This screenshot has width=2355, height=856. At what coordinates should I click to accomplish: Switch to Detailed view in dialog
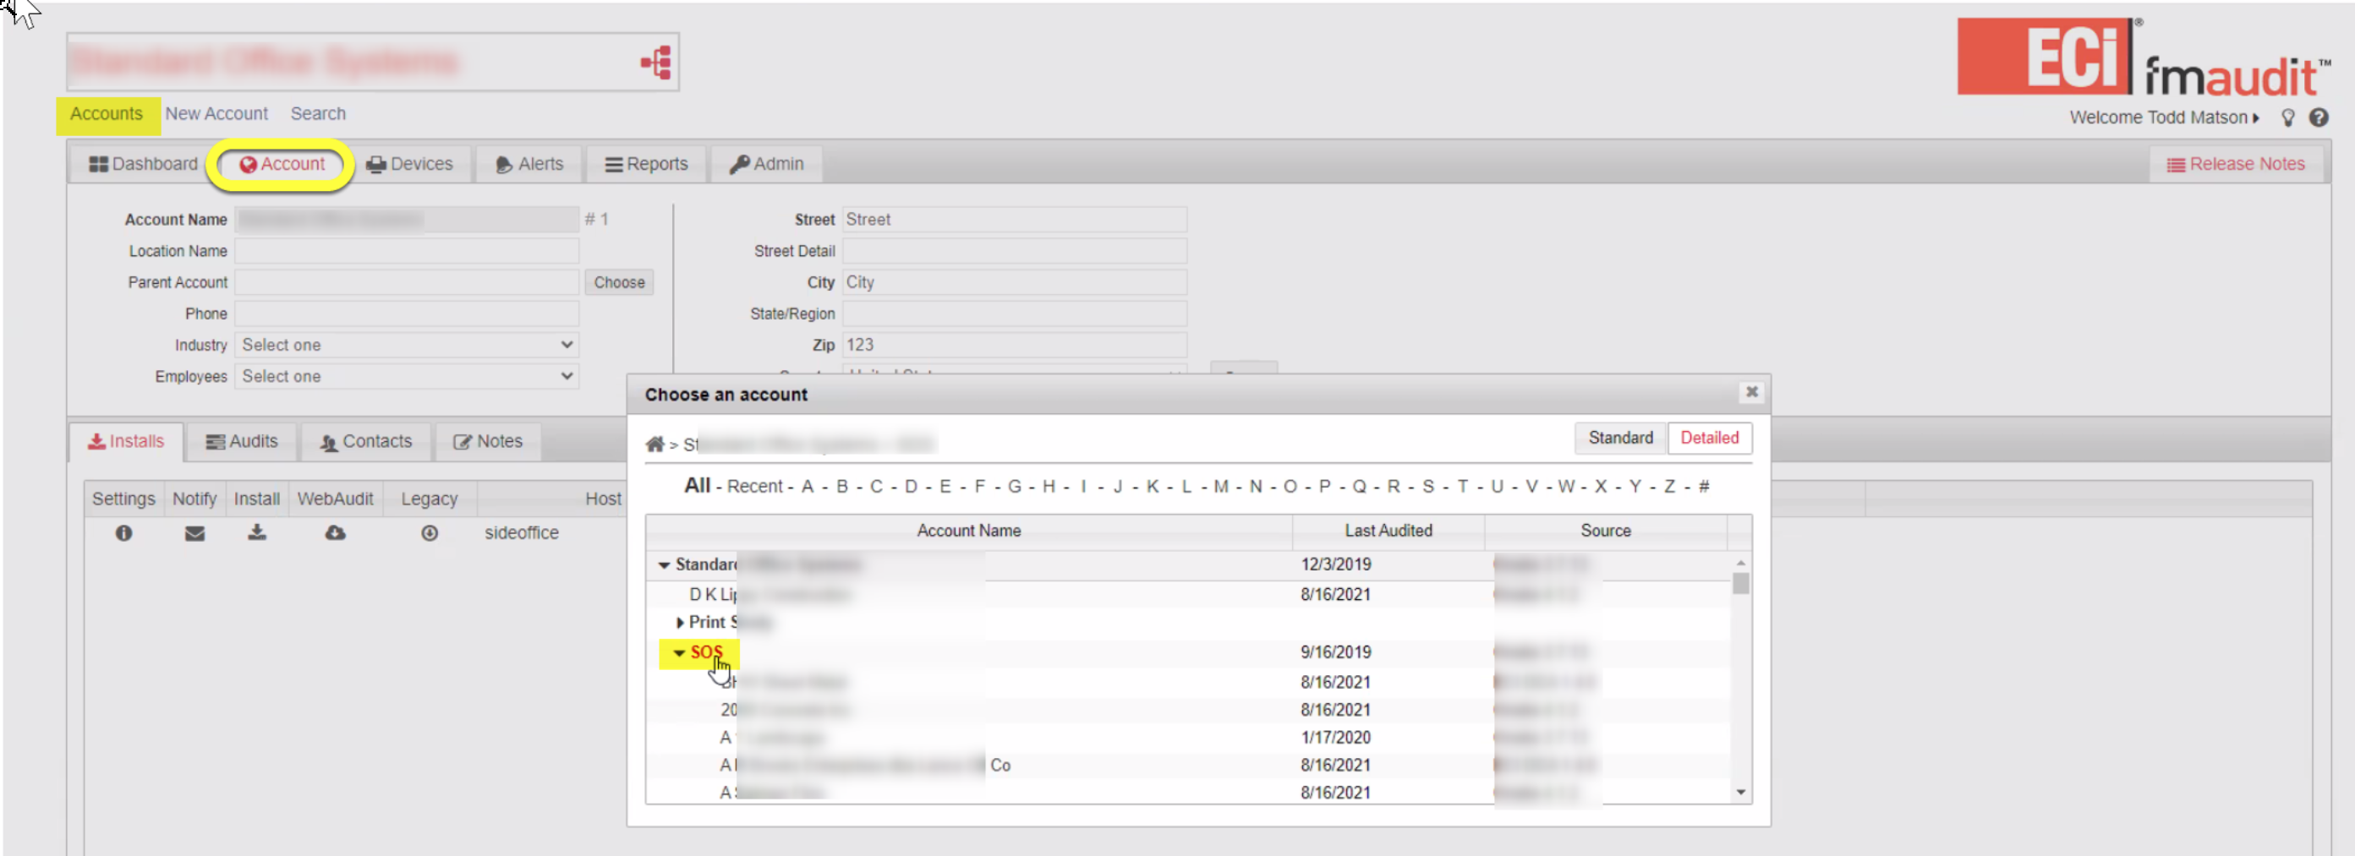(1709, 438)
